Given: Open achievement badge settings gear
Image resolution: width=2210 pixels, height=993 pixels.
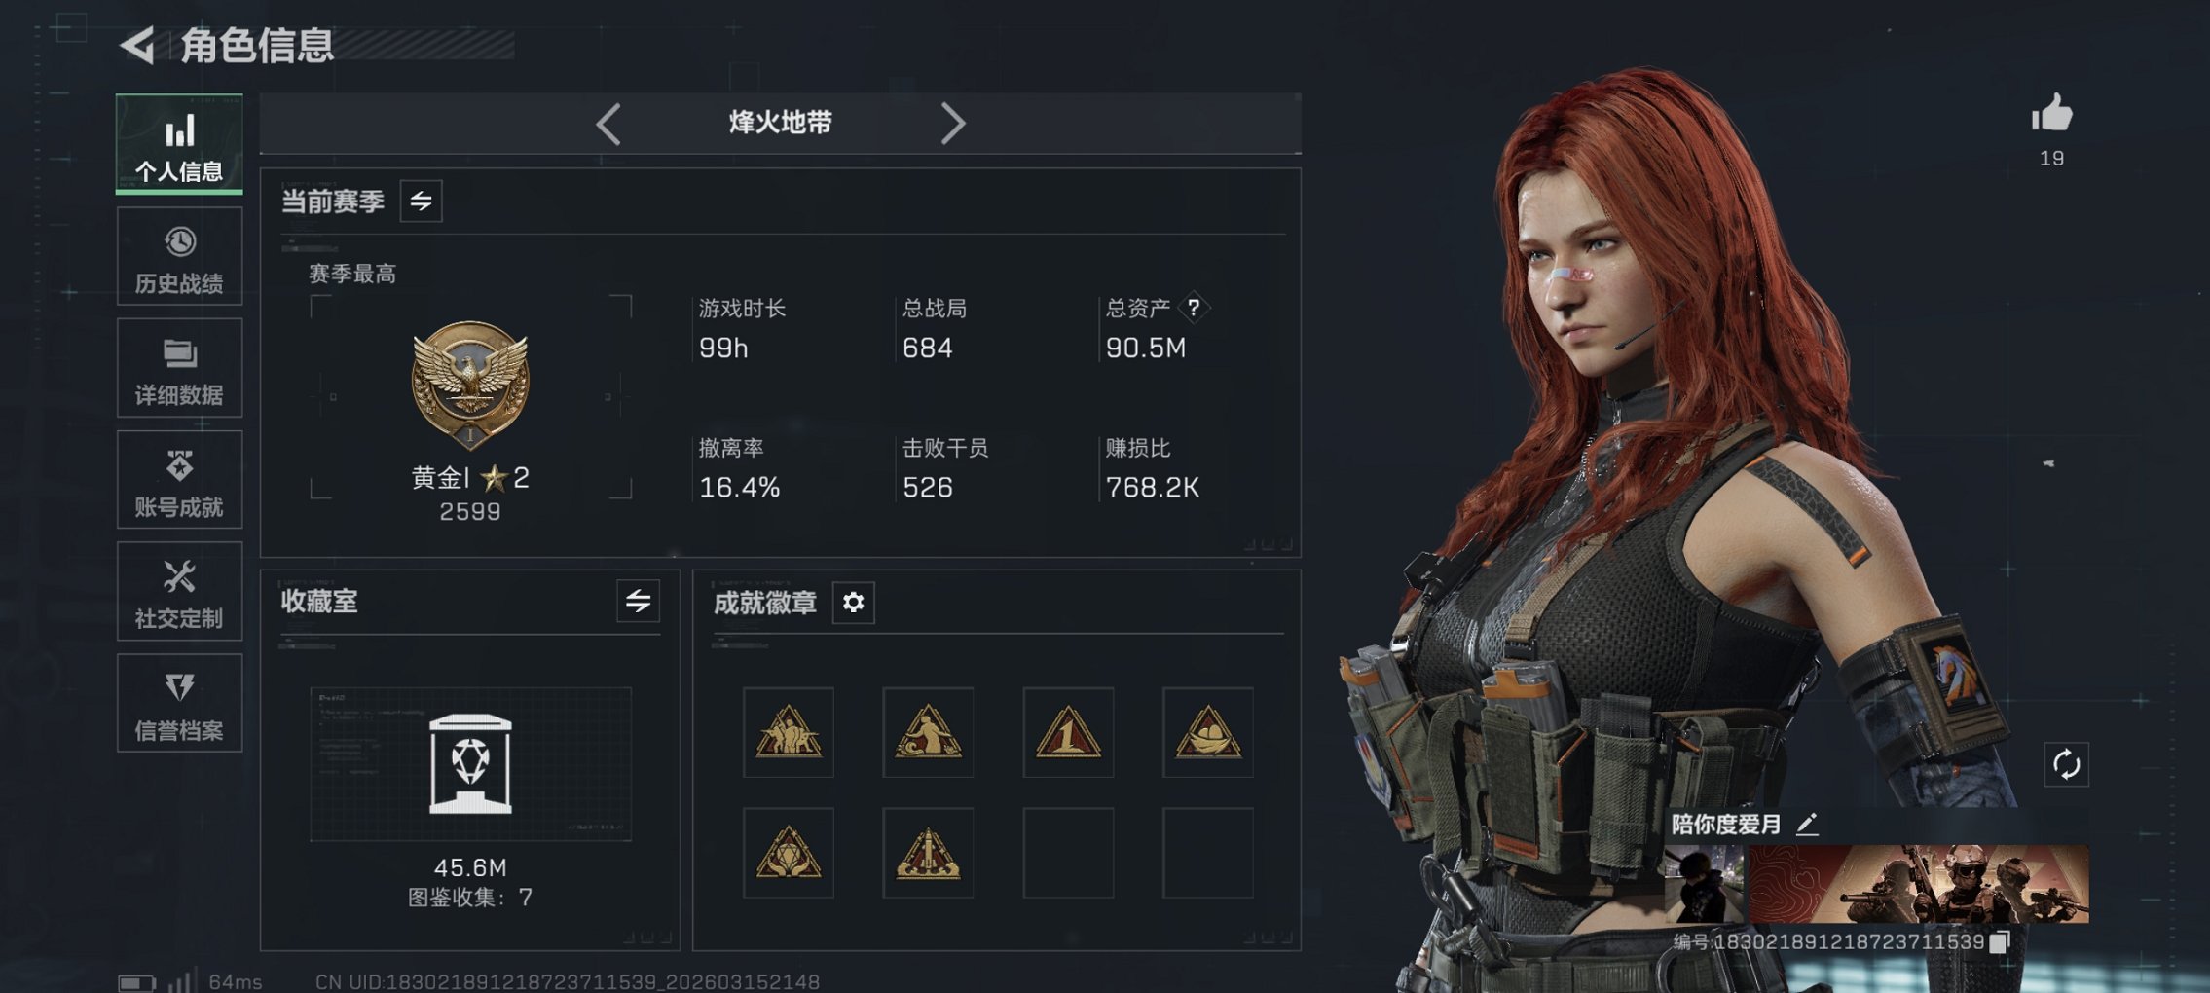Looking at the screenshot, I should point(853,603).
